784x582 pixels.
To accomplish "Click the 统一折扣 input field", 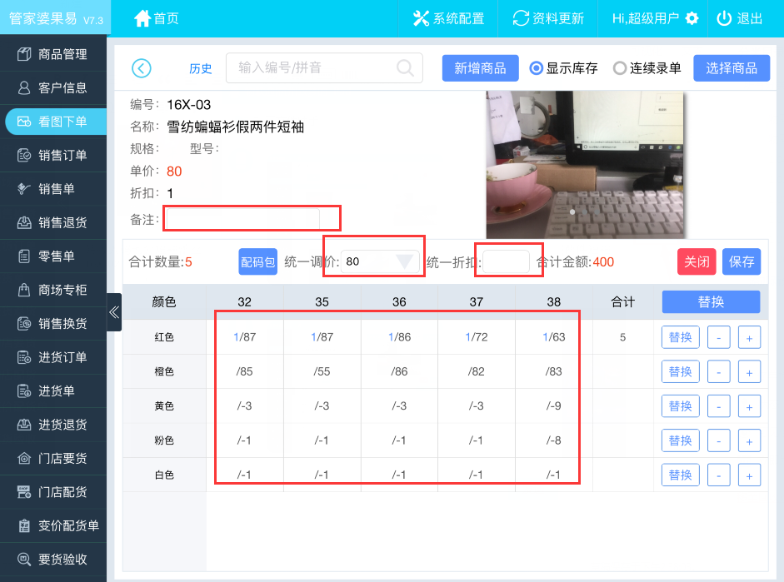I will pyautogui.click(x=506, y=261).
